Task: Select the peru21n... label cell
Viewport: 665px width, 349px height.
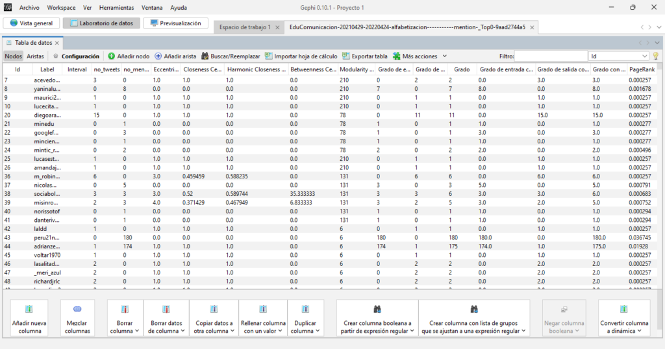Action: (x=47, y=237)
